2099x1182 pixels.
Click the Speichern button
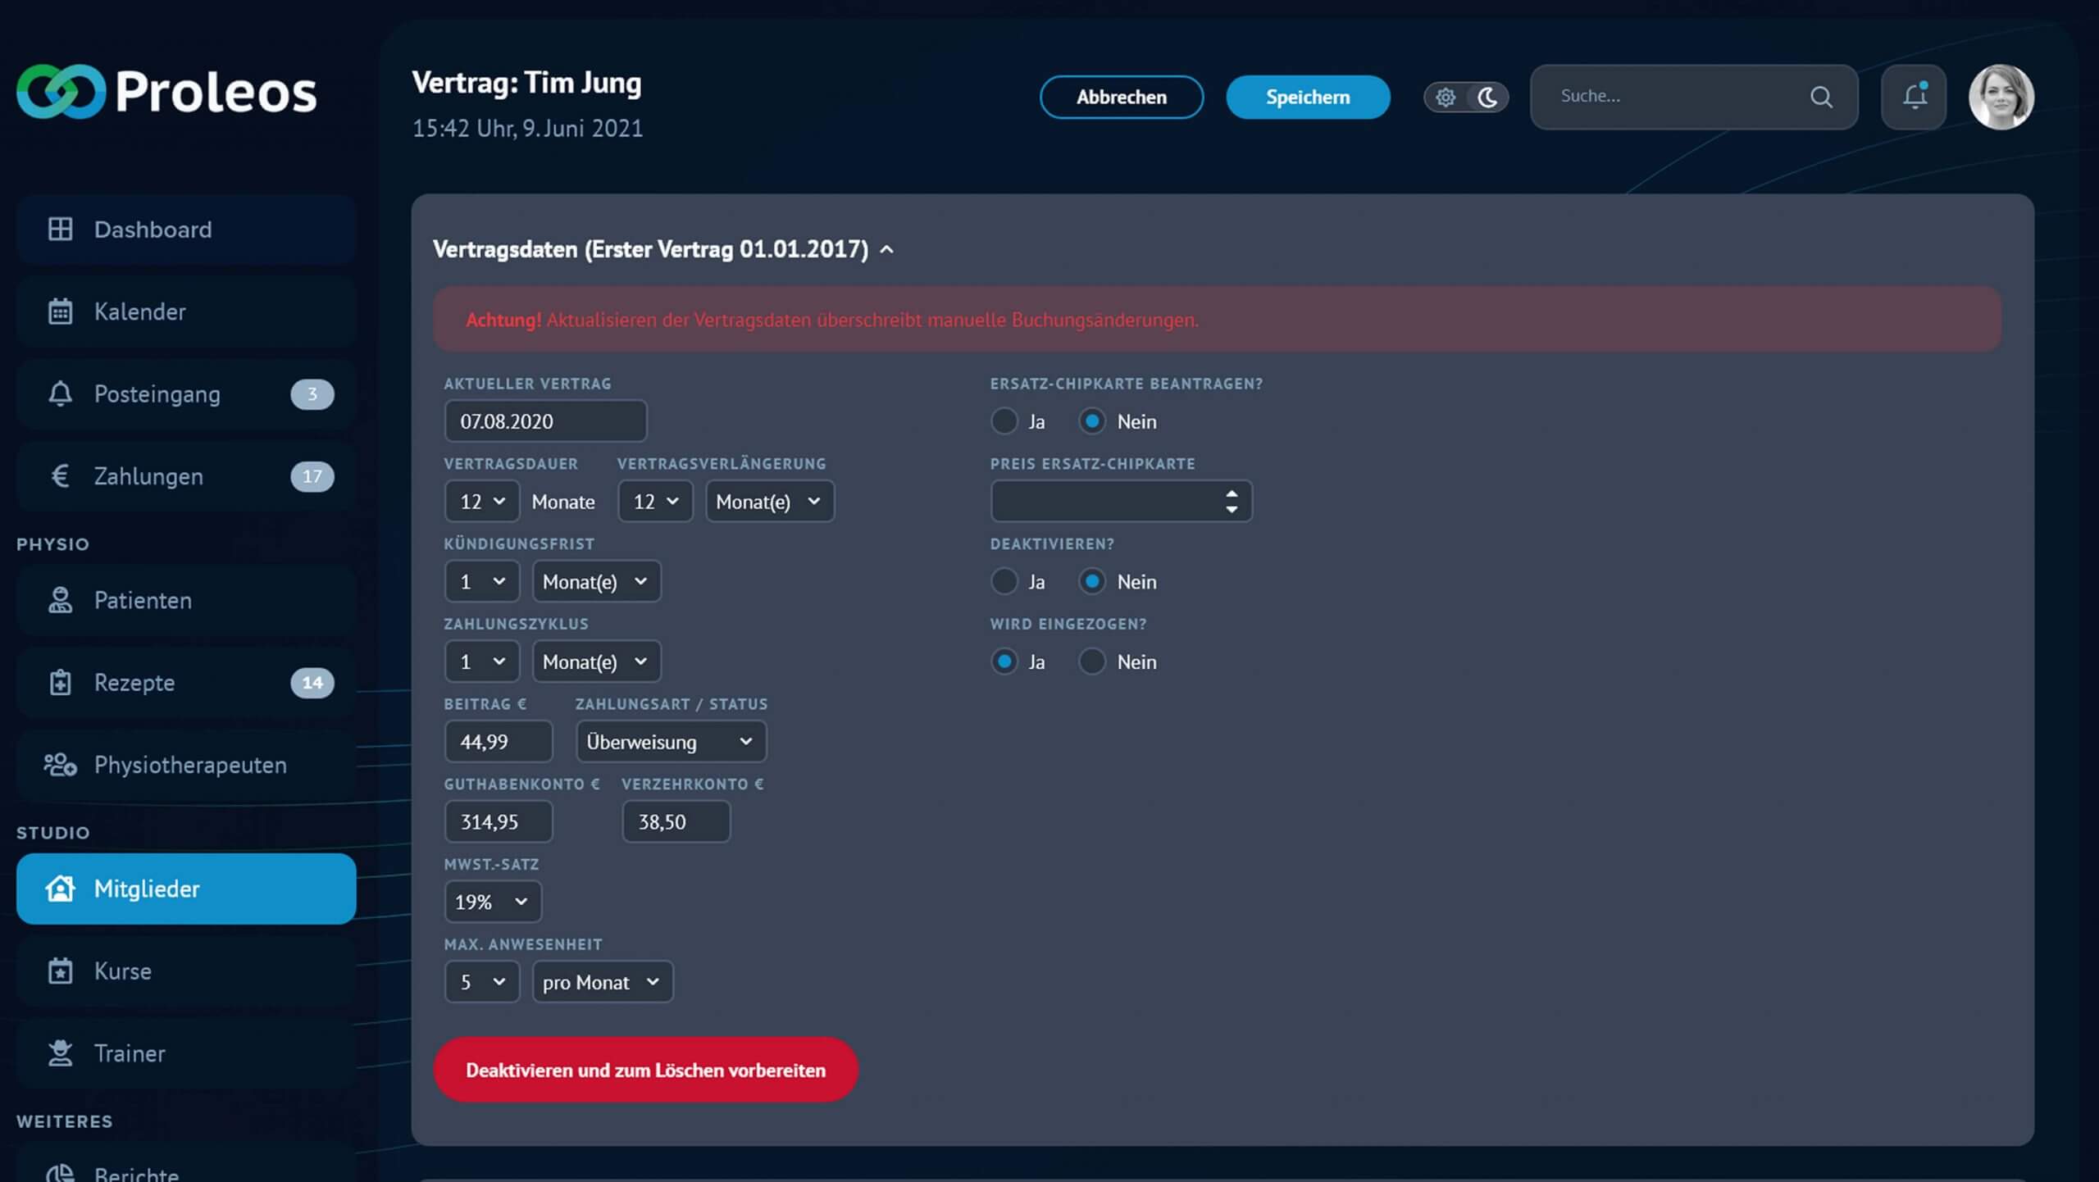[1308, 97]
